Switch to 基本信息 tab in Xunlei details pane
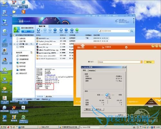This screenshot has height=129, width=161. (x=49, y=96)
